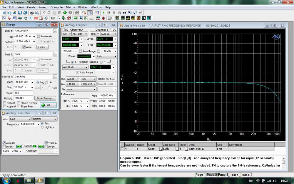Click the Windows Start button

(x=6, y=180)
